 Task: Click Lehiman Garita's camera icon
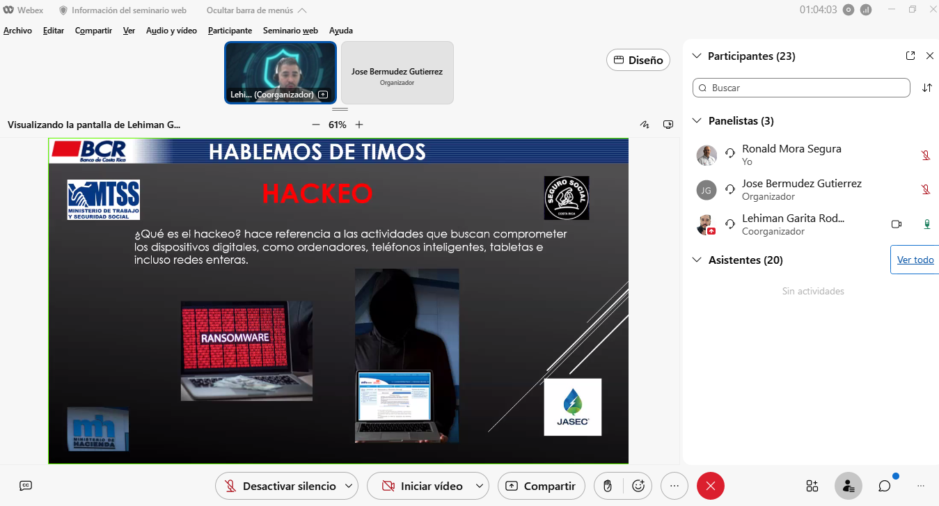coord(897,224)
